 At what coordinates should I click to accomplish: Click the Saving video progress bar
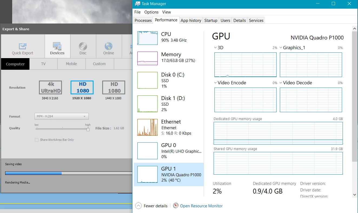[69, 173]
